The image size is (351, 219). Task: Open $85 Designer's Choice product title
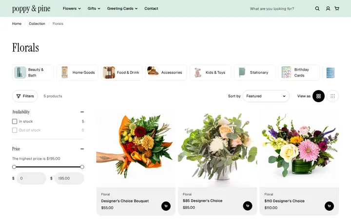[203, 201]
